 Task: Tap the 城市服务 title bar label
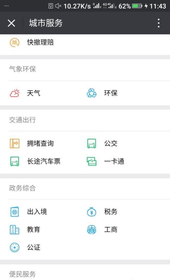[42, 23]
